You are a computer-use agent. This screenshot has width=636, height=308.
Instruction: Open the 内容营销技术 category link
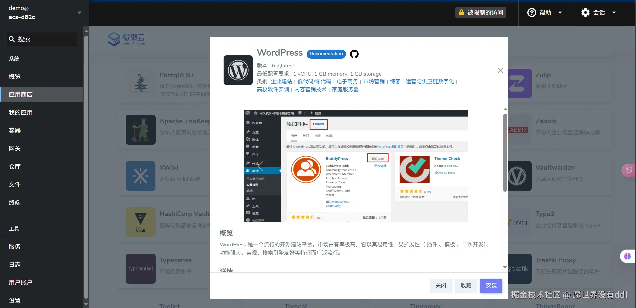[311, 89]
